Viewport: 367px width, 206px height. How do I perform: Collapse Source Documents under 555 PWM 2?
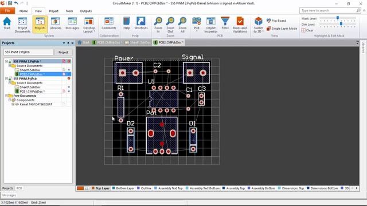10,66
